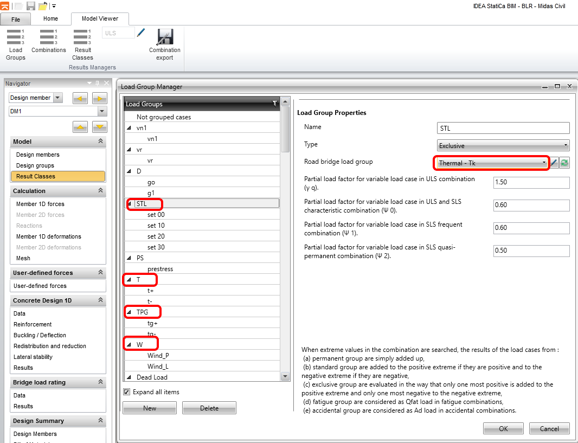Go to previous design member with left arrow

coord(81,98)
